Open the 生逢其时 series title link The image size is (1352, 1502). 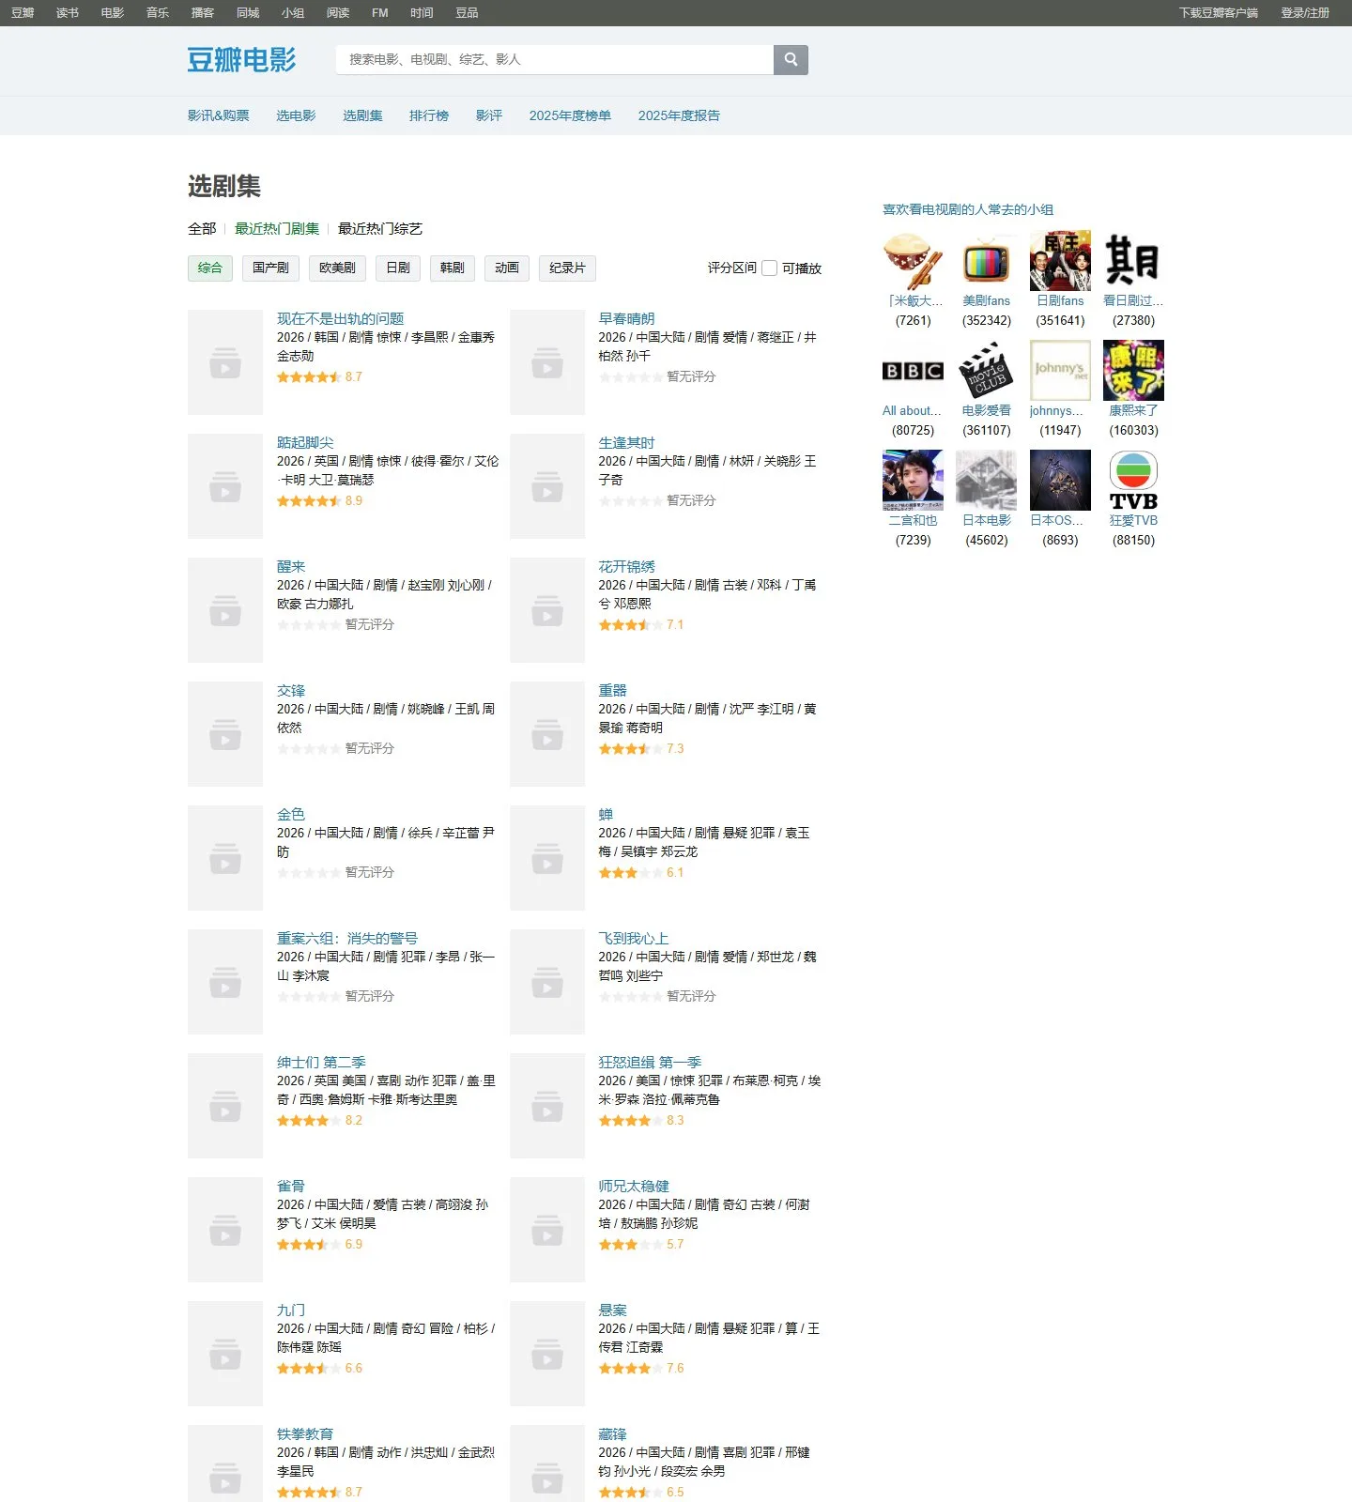(626, 442)
